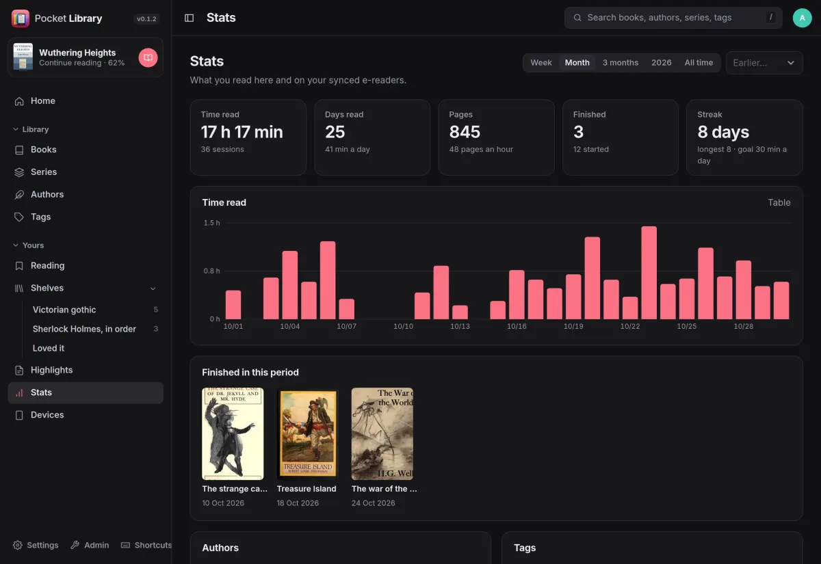The image size is (821, 564).
Task: Select the 3 months period tab
Action: point(621,62)
